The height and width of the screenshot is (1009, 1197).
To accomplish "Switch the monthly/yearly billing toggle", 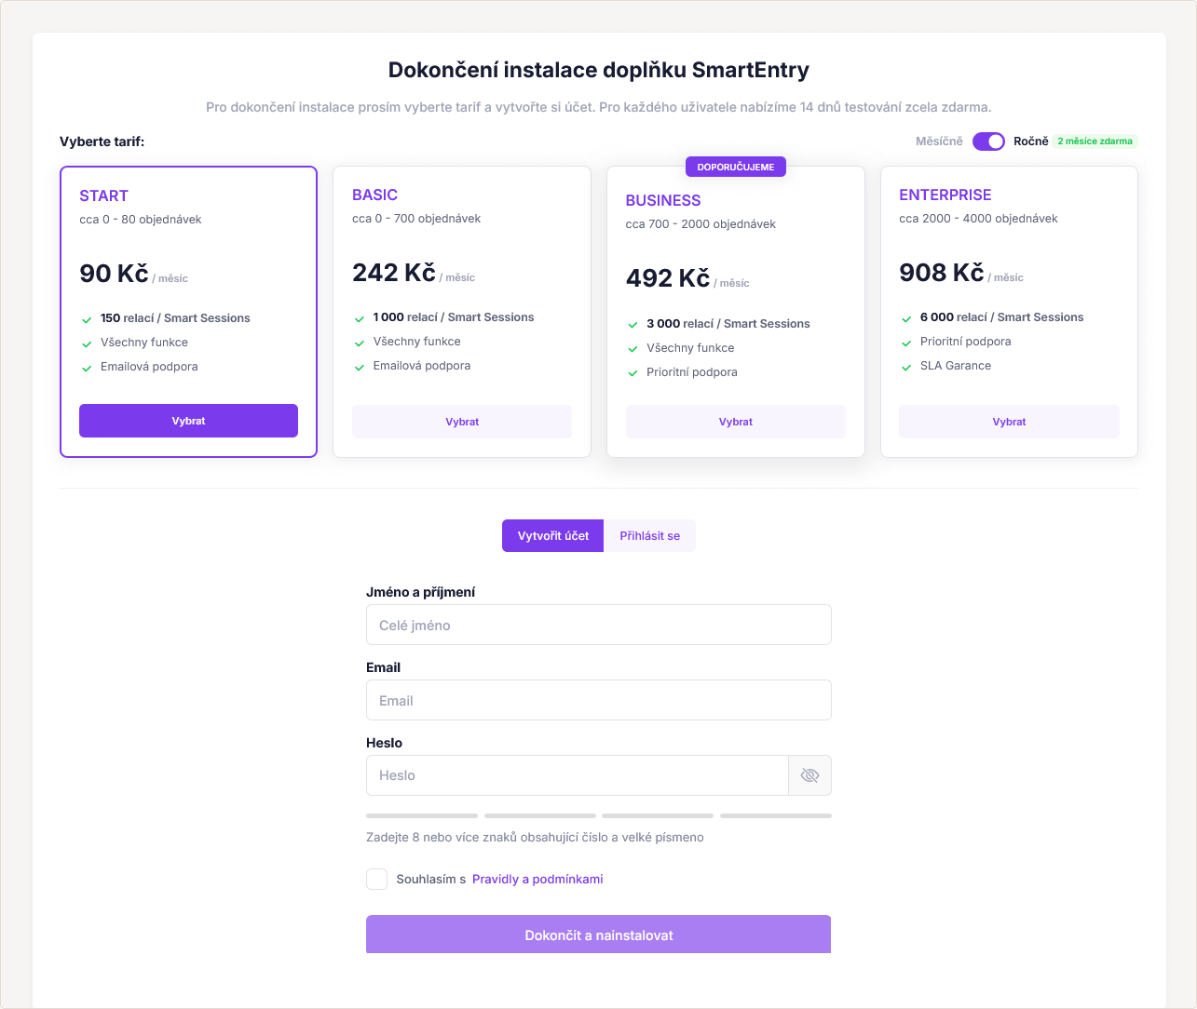I will 988,141.
